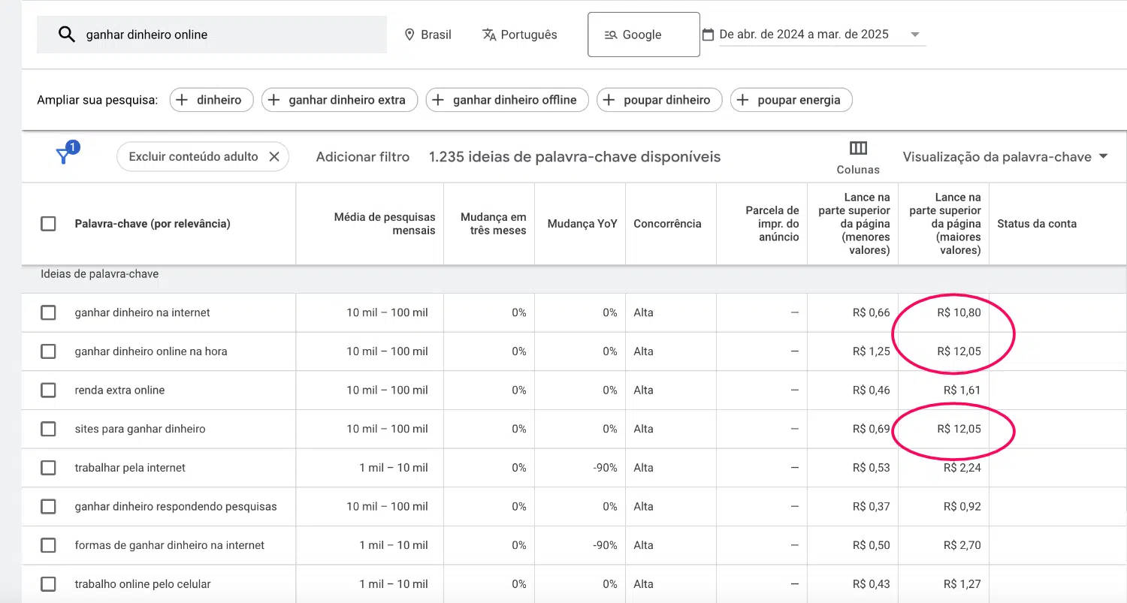
Task: Open the Colunas column settings icon
Action: tap(857, 149)
